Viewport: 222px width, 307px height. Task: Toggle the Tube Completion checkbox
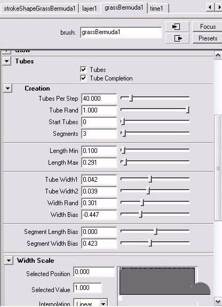84,78
